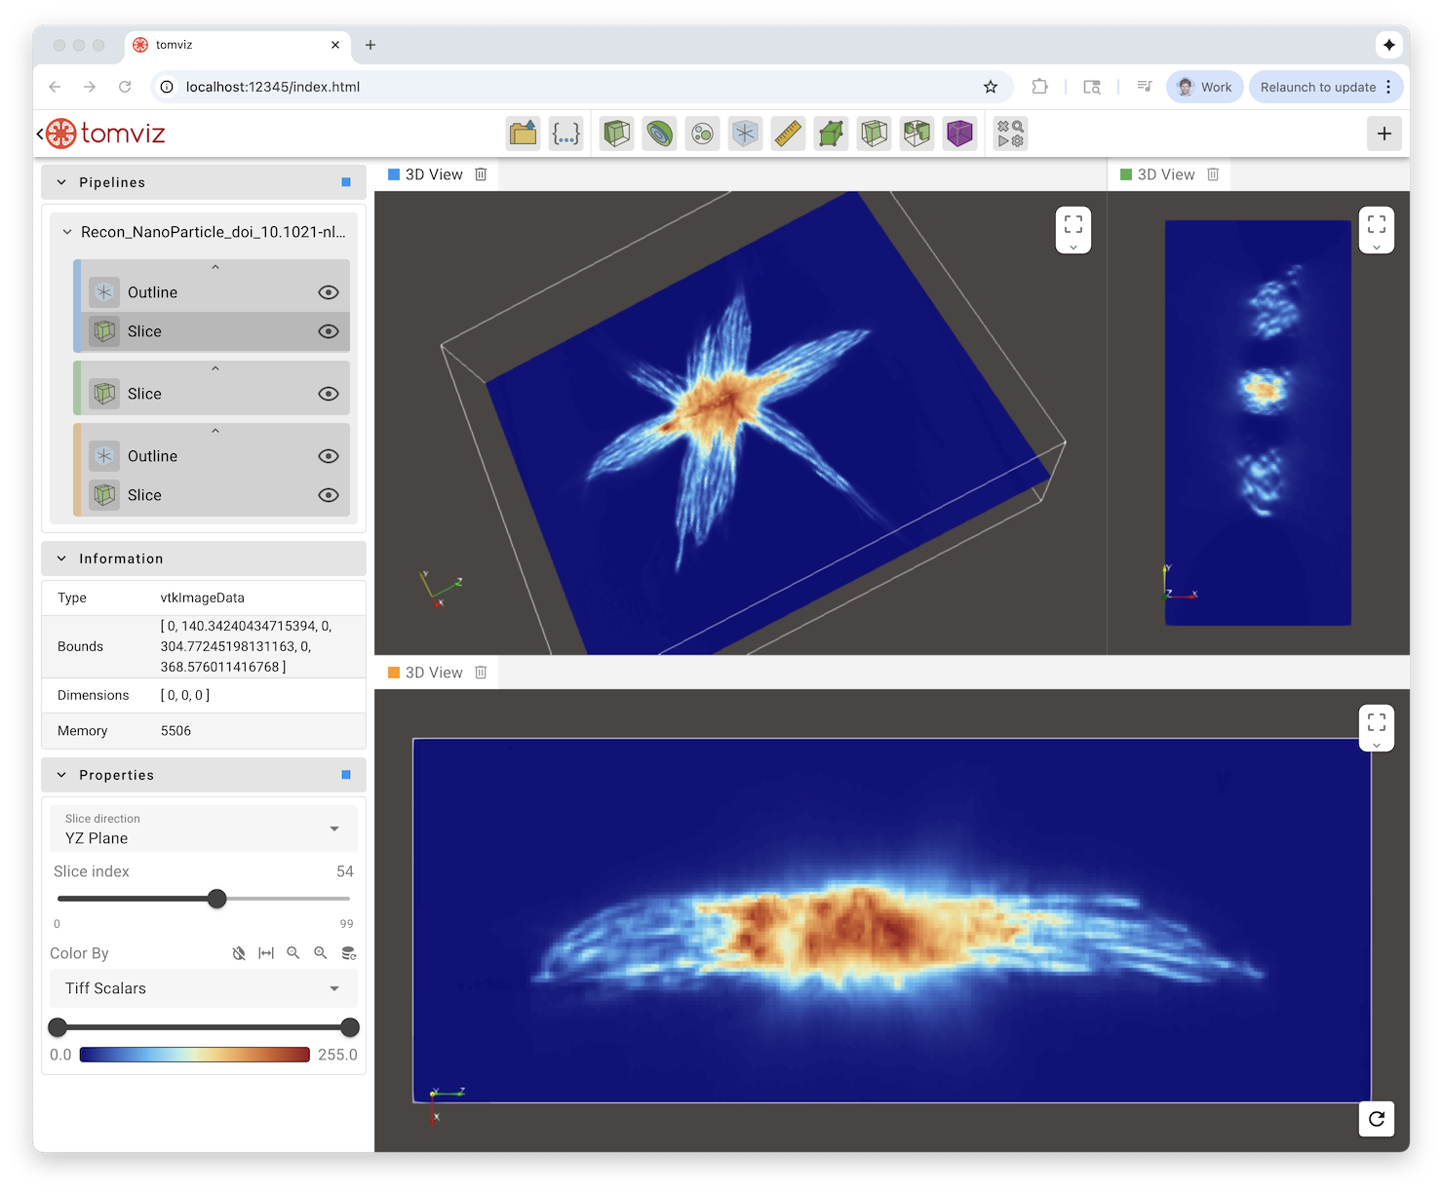The width and height of the screenshot is (1443, 1193).
Task: Add a Ruler module from toolbar
Action: coord(789,134)
